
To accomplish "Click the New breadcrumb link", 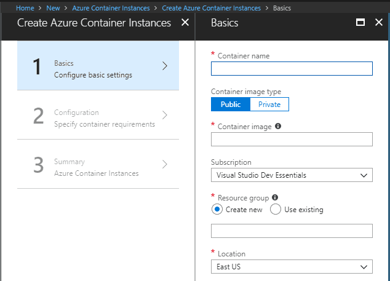I will tap(52, 8).
